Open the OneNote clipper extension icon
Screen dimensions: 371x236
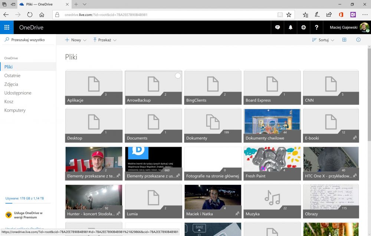pyautogui.click(x=353, y=15)
